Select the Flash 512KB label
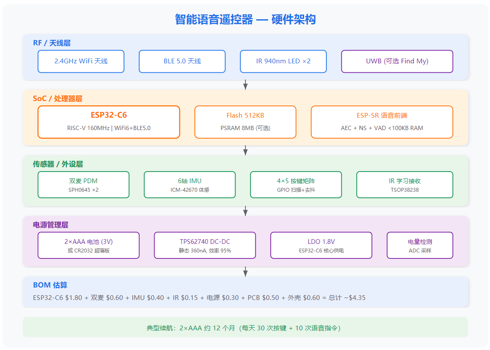The height and width of the screenshot is (350, 490). [x=245, y=116]
